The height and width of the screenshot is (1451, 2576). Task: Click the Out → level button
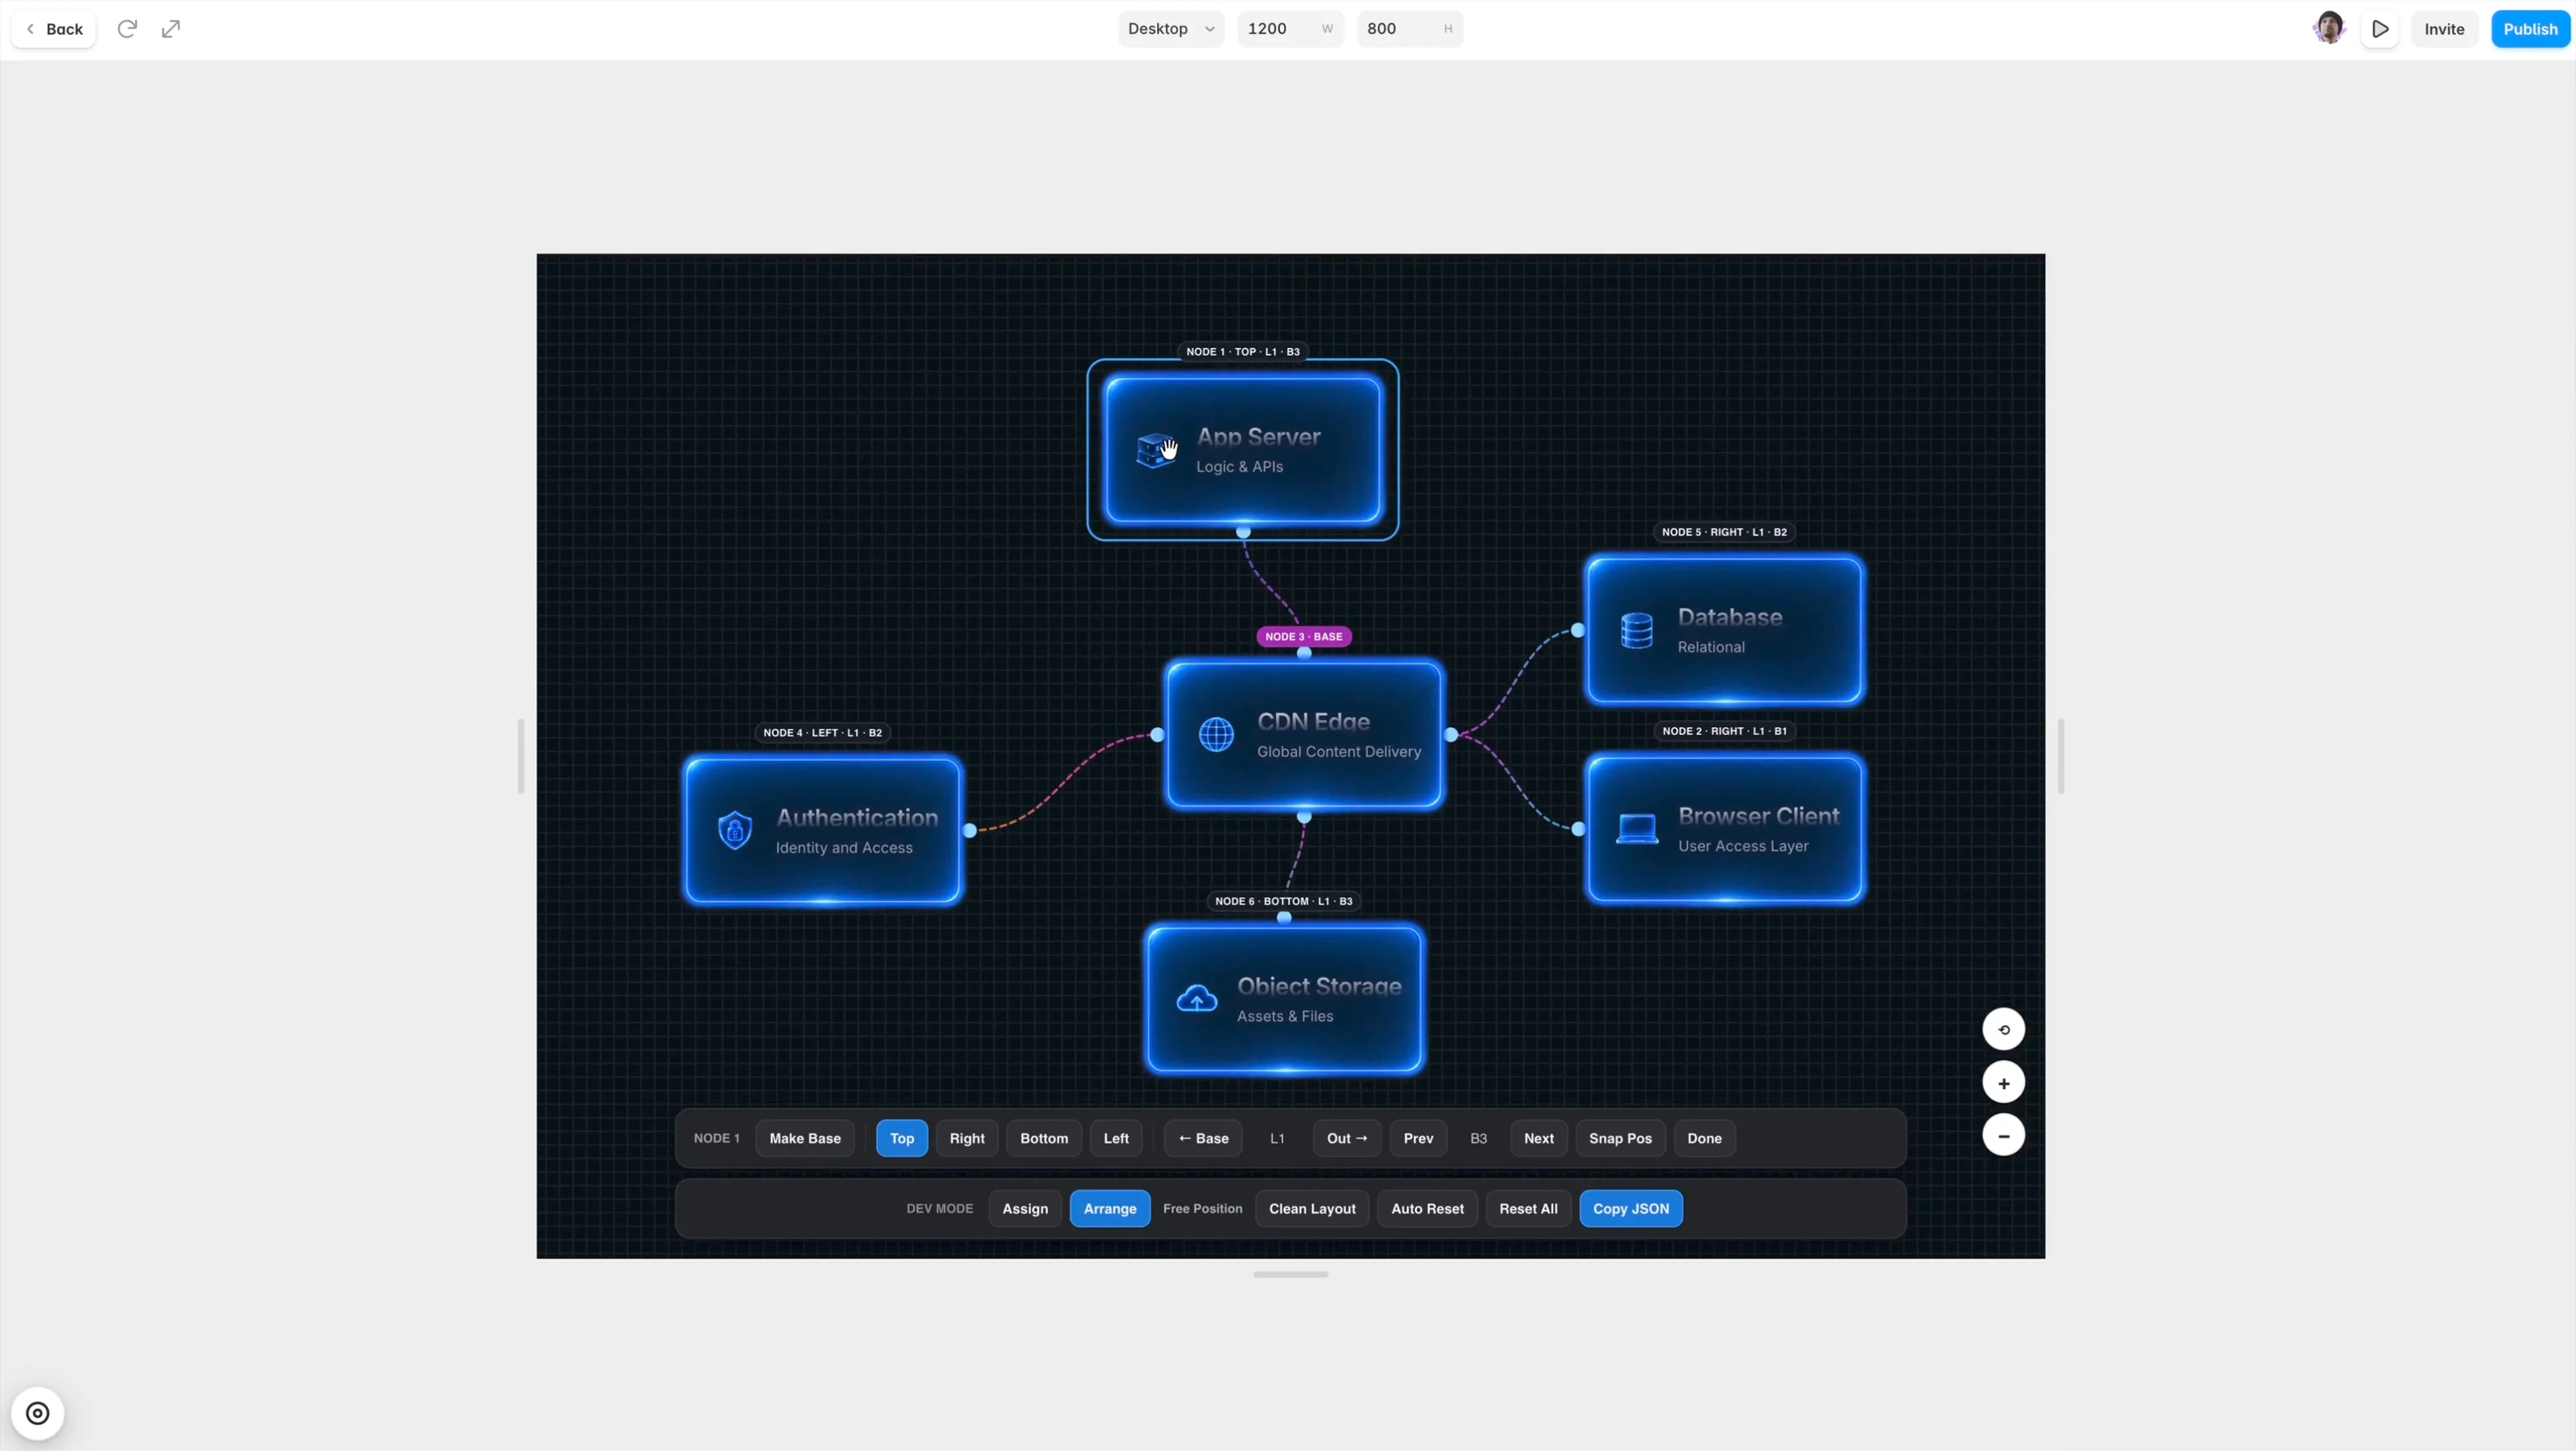click(x=1347, y=1138)
